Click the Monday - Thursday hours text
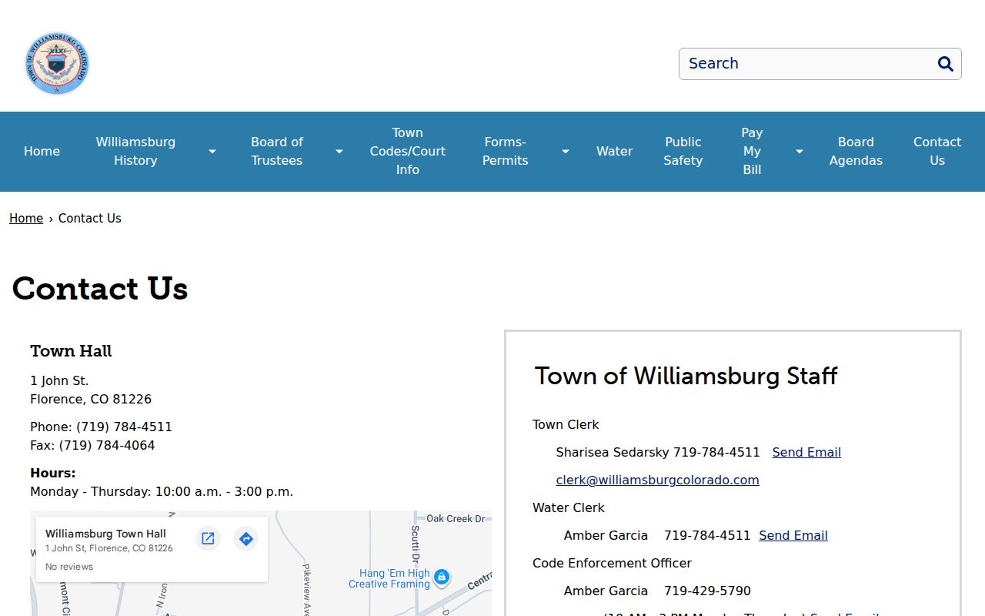Screen dimensions: 985x616 pos(162,492)
